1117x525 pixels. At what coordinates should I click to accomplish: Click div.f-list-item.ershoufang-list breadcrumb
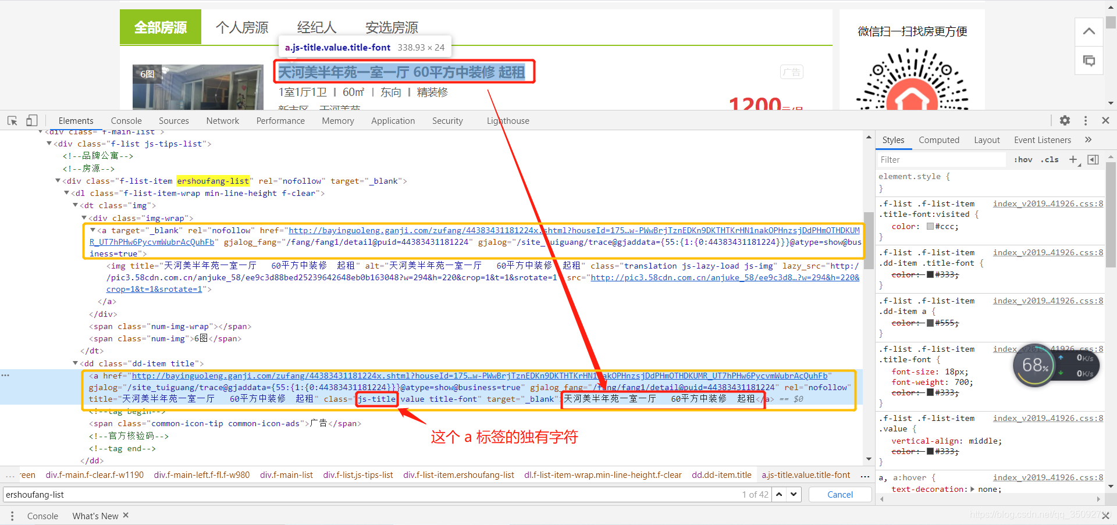[x=458, y=475]
